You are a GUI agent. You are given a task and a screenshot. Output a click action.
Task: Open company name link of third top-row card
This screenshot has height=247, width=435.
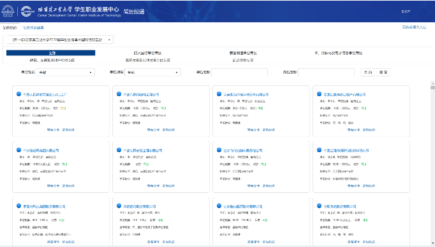(x=246, y=94)
